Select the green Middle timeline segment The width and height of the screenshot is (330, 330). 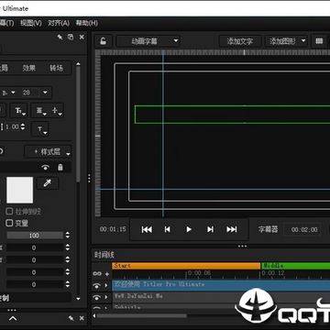click(295, 266)
